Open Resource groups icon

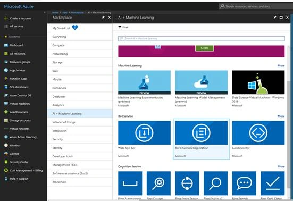tap(6, 62)
